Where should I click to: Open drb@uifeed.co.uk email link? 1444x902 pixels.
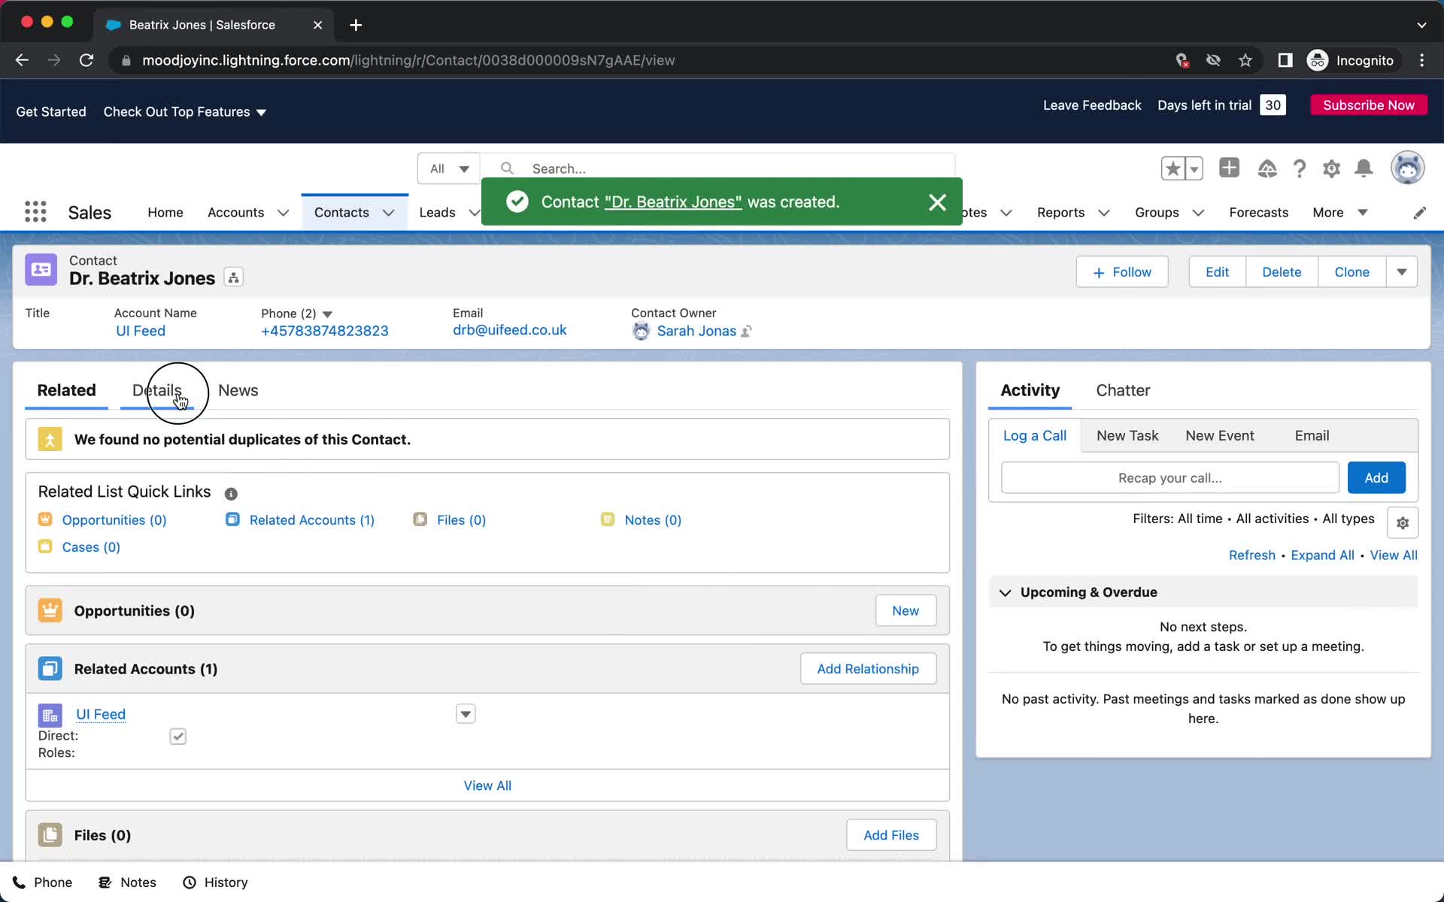pos(510,330)
